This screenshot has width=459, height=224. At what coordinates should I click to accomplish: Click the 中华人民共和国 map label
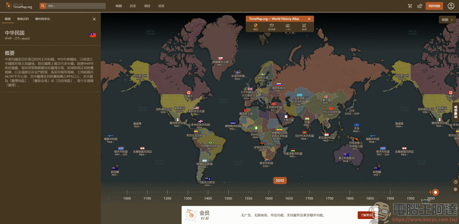coord(331,112)
